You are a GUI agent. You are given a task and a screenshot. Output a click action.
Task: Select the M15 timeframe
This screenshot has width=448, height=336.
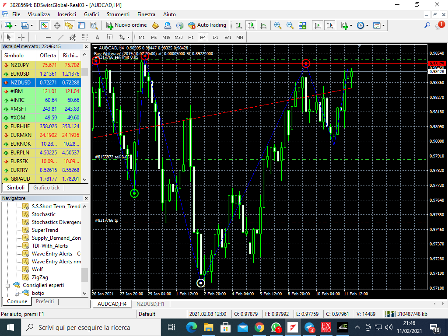click(166, 37)
